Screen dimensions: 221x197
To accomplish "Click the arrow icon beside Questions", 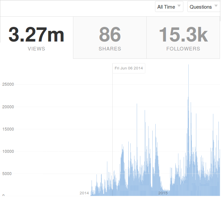I will [x=216, y=6].
